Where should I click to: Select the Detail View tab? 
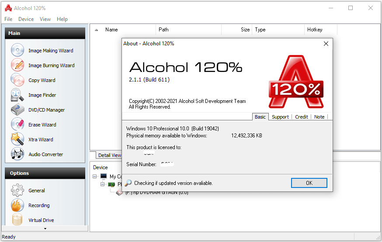109,155
